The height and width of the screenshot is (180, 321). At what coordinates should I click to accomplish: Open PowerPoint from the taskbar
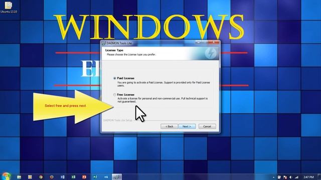point(84,177)
